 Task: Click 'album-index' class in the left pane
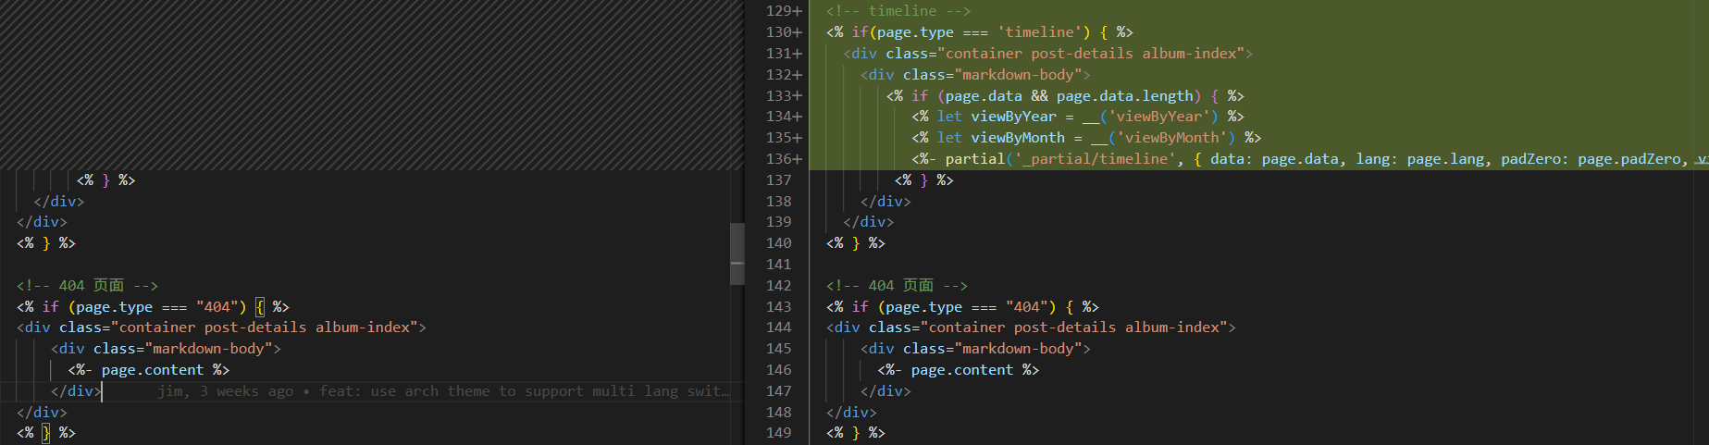(x=363, y=328)
